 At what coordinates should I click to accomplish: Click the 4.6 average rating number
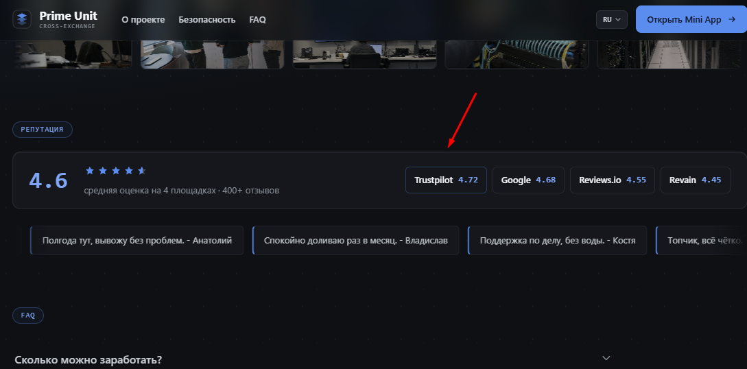click(48, 180)
